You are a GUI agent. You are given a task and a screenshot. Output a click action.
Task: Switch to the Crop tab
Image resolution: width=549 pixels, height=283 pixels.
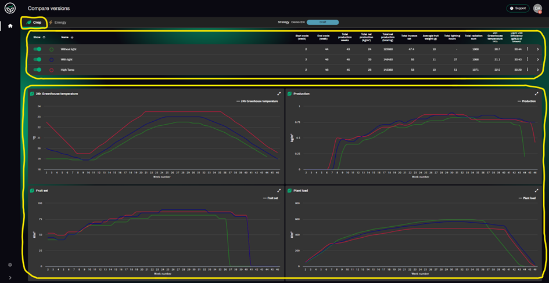coord(34,23)
